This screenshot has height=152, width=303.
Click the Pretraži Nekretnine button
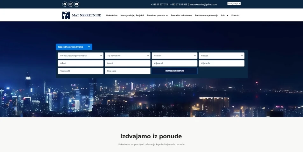click(174, 71)
